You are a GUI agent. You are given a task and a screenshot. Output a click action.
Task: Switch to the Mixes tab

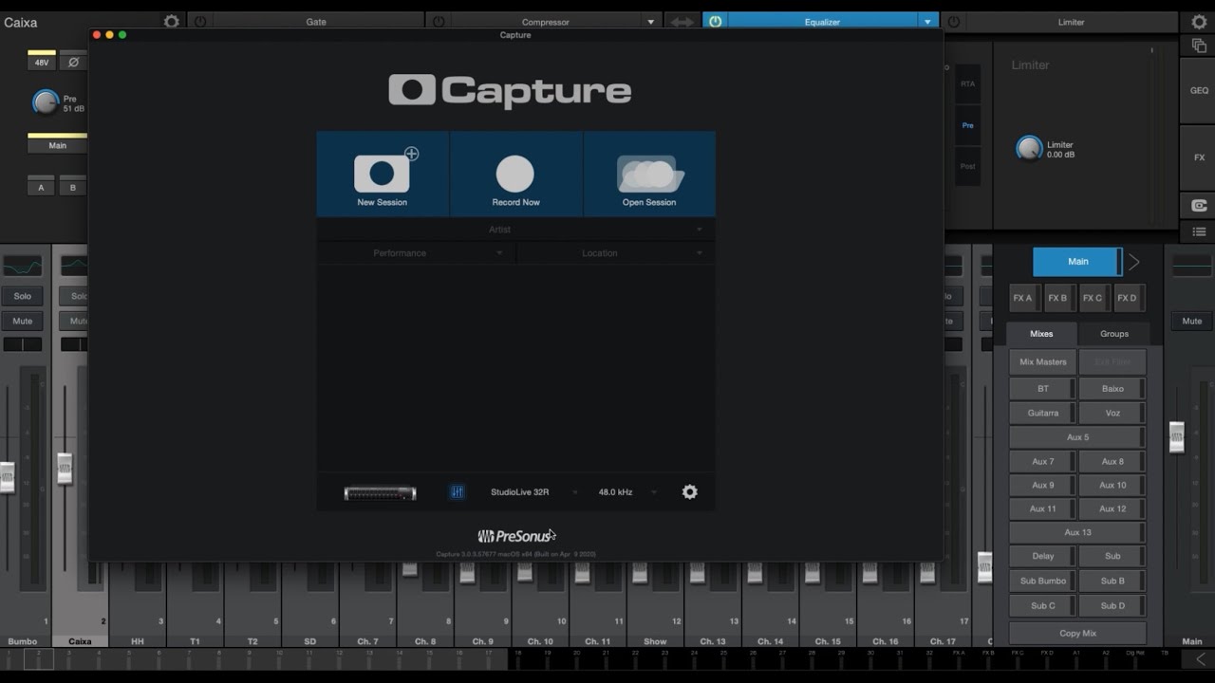[x=1041, y=334]
